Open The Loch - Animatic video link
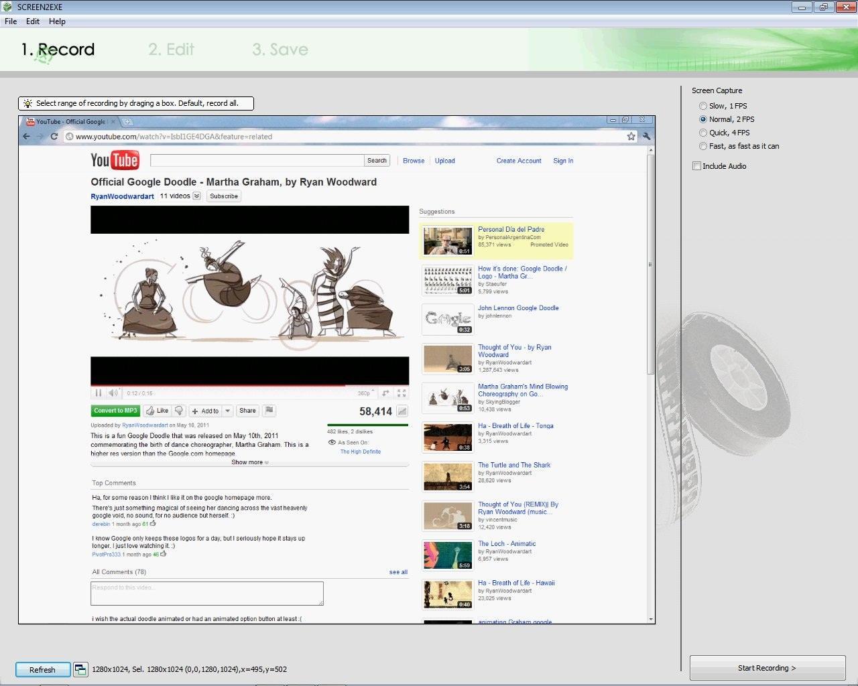Image resolution: width=858 pixels, height=686 pixels. (507, 543)
